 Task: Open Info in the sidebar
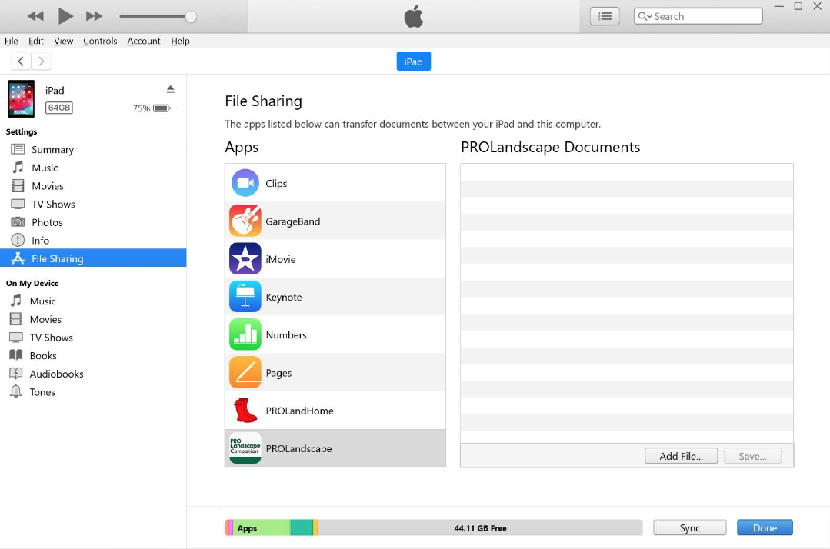(93, 241)
